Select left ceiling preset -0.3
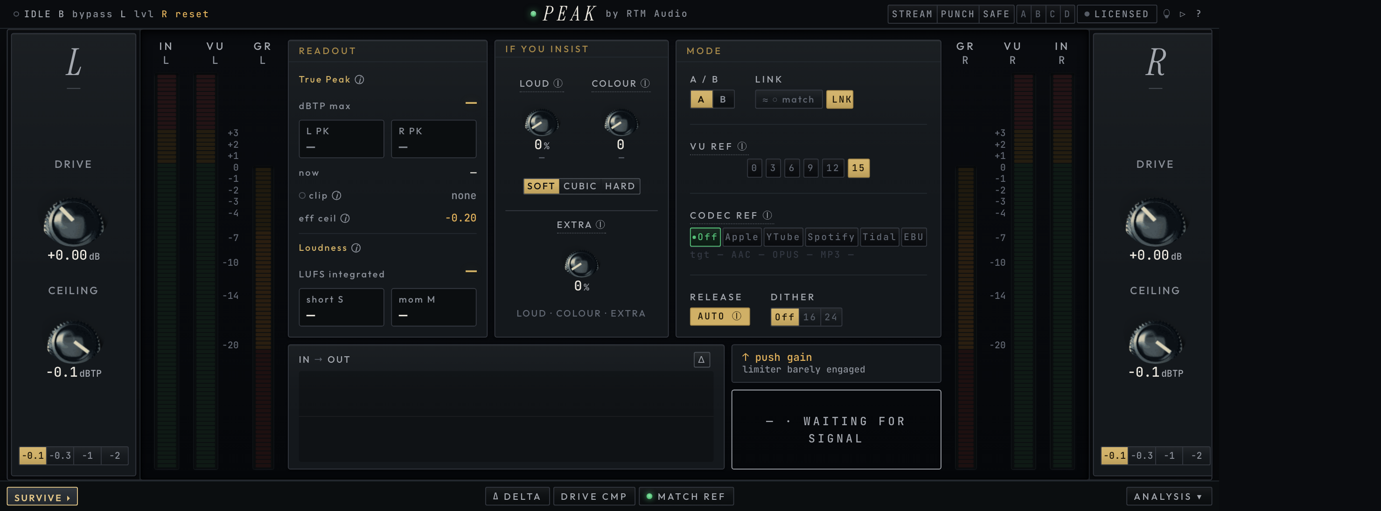The width and height of the screenshot is (1381, 511). point(60,456)
